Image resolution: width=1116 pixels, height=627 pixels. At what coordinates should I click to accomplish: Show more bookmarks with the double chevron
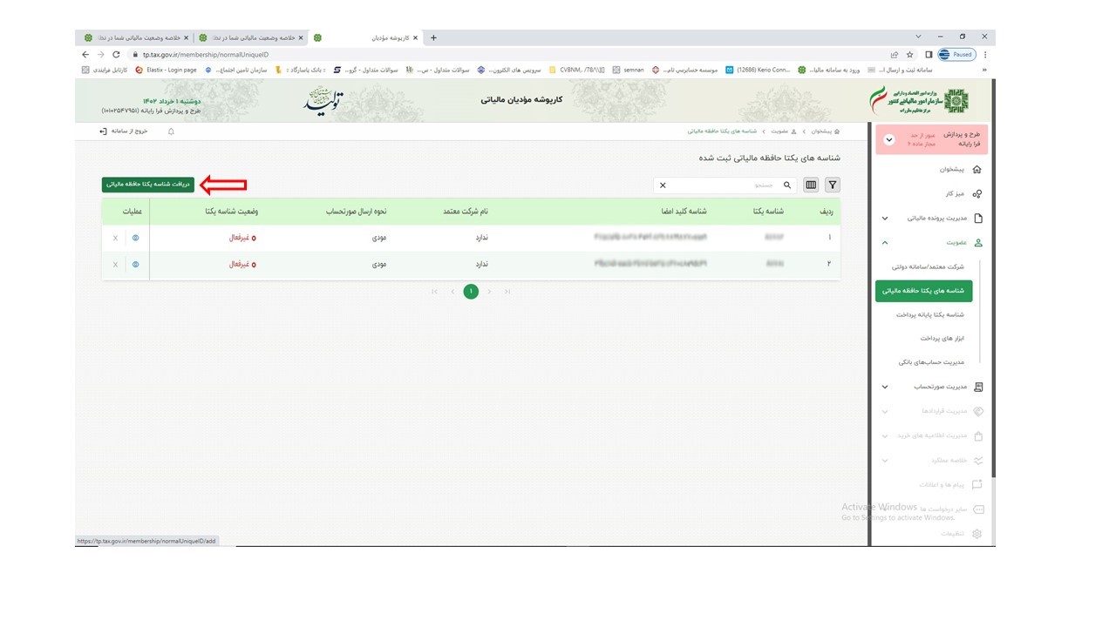985,70
